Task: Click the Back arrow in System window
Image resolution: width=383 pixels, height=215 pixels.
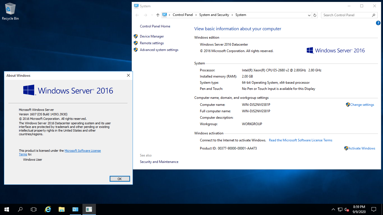Action: pyautogui.click(x=137, y=15)
